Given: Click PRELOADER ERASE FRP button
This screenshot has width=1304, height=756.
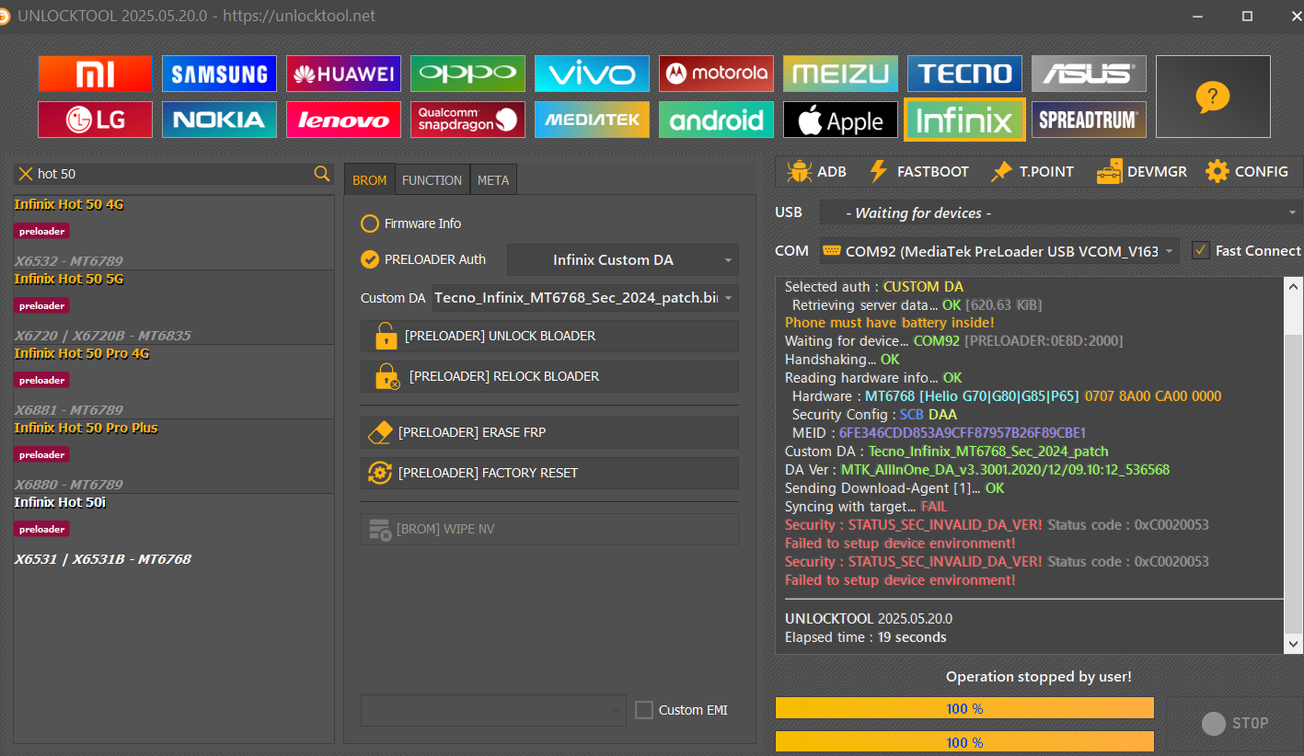Looking at the screenshot, I should point(549,432).
